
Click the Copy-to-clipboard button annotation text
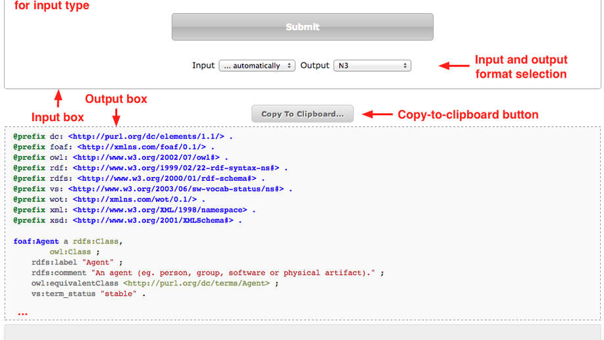(x=468, y=114)
